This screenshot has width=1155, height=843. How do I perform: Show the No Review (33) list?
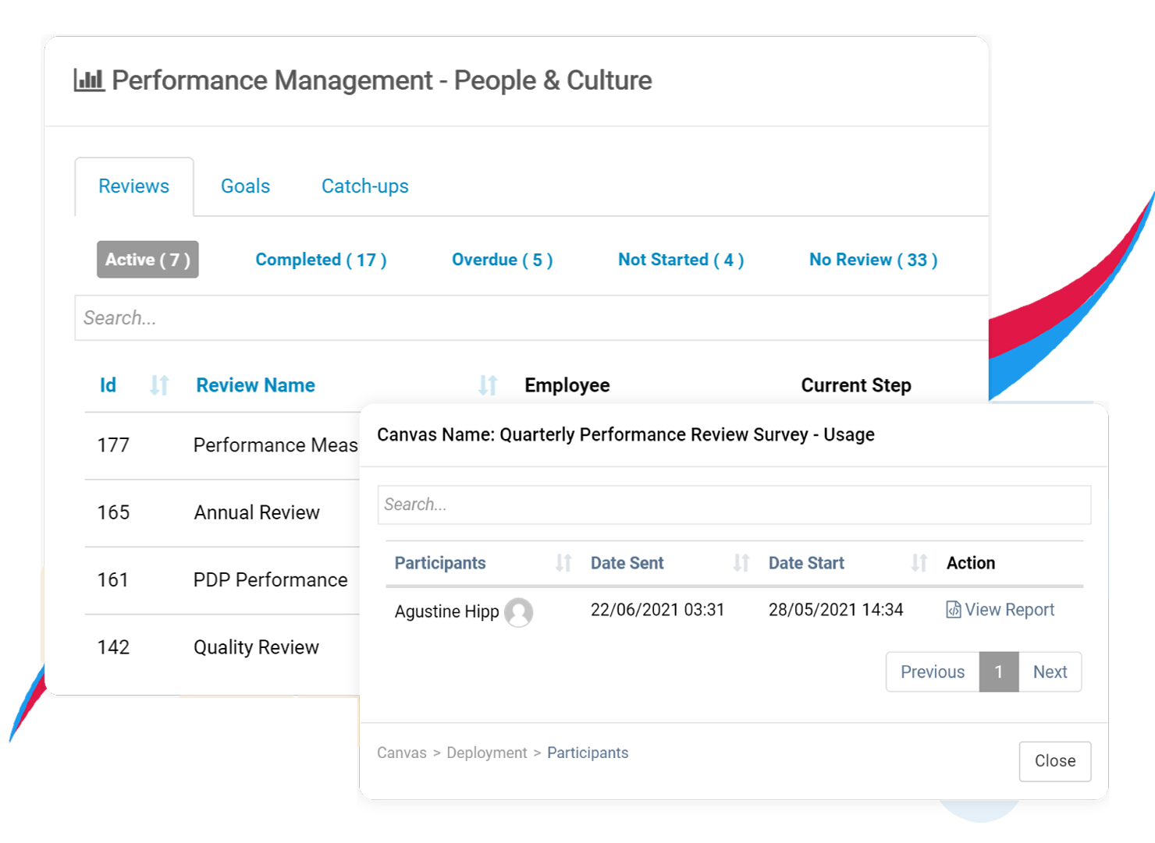872,259
